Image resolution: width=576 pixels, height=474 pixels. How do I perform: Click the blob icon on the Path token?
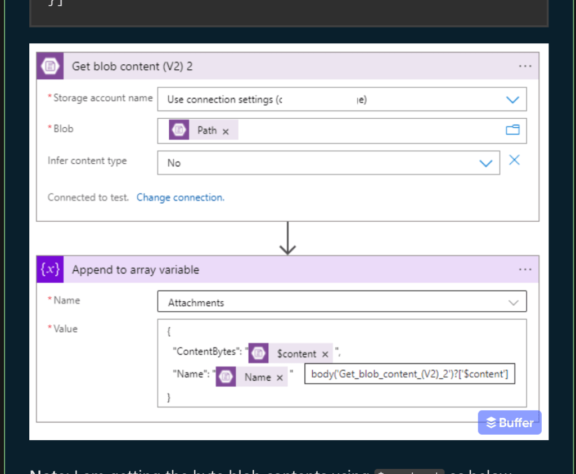179,130
